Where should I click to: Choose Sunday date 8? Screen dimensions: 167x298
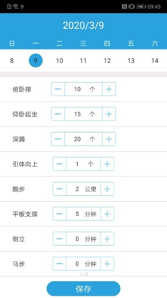click(x=12, y=61)
